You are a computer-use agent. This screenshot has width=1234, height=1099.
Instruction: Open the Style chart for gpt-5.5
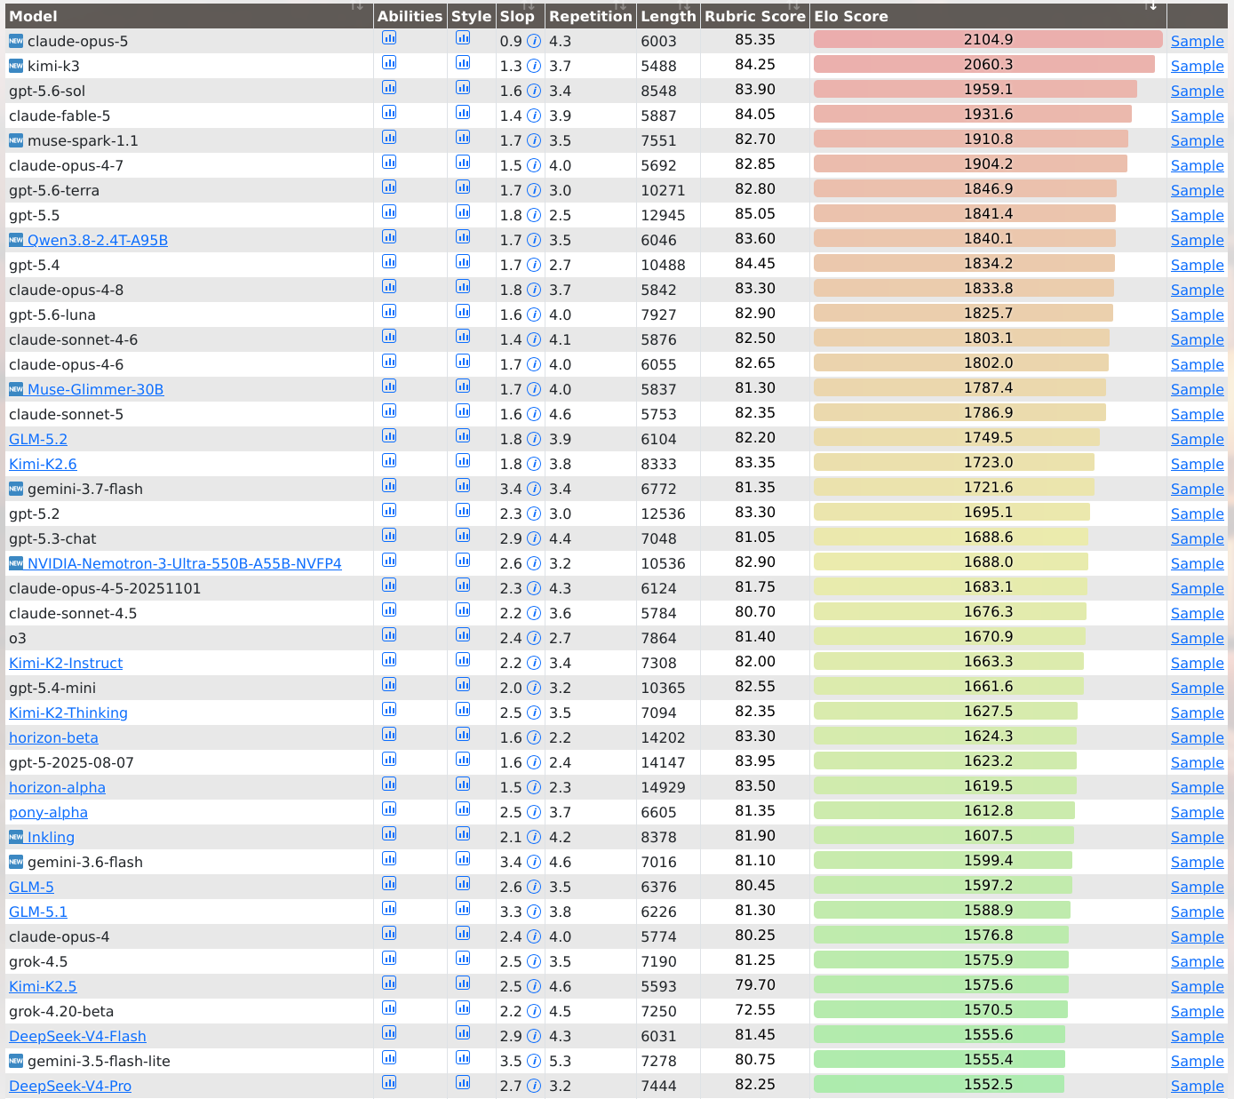[463, 212]
